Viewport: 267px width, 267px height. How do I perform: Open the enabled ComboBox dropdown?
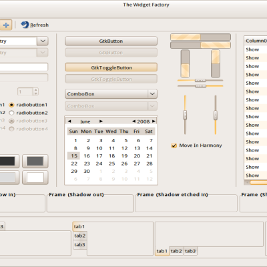pyautogui.click(x=111, y=93)
